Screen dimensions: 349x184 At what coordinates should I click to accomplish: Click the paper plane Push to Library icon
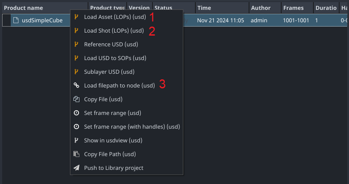click(76, 168)
